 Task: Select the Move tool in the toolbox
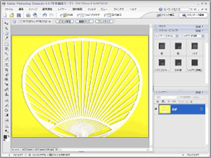(x=7, y=23)
